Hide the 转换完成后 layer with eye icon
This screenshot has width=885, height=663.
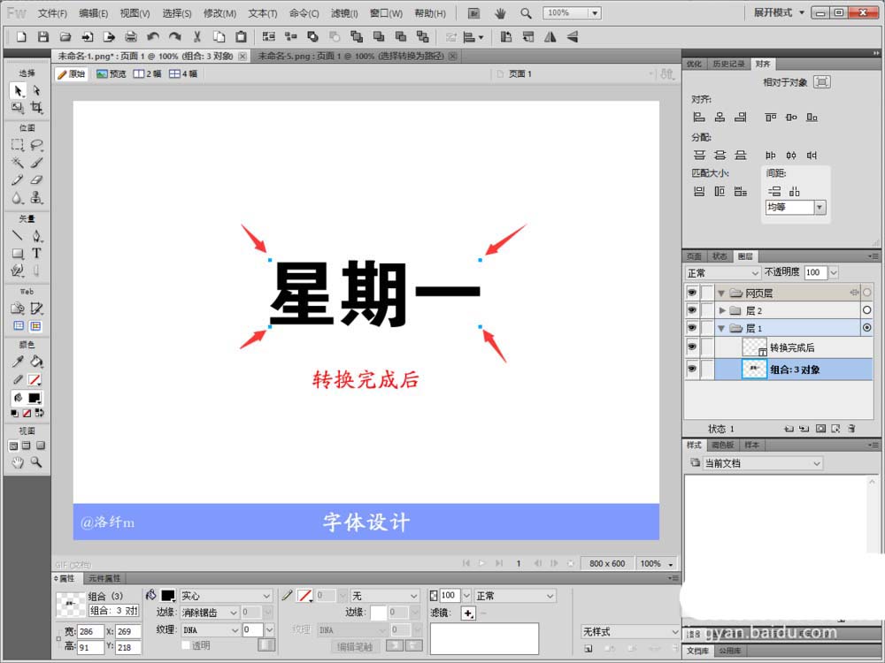tap(692, 347)
